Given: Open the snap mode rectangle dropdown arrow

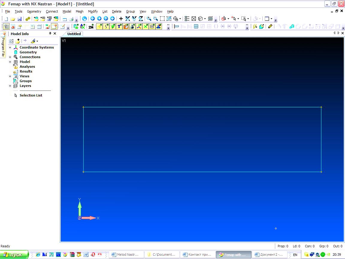Looking at the screenshot, I should click(x=271, y=19).
